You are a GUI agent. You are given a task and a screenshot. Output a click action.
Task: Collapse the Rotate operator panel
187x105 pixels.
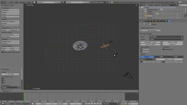coord(2,69)
